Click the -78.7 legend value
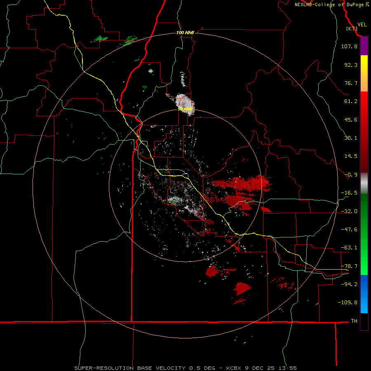This screenshot has height=371, width=371. (349, 266)
